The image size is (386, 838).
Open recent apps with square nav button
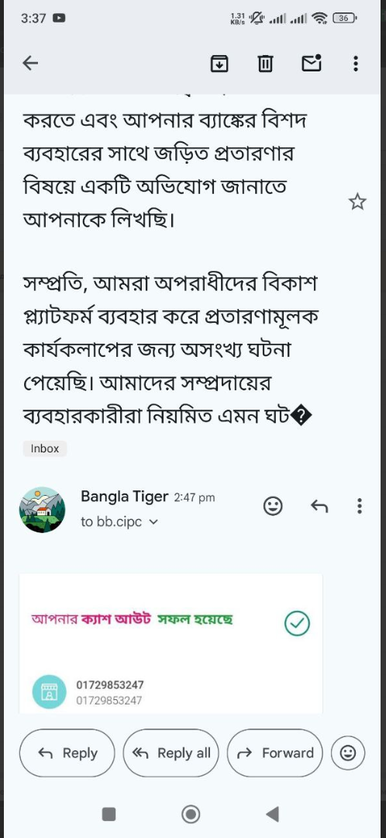point(109,814)
